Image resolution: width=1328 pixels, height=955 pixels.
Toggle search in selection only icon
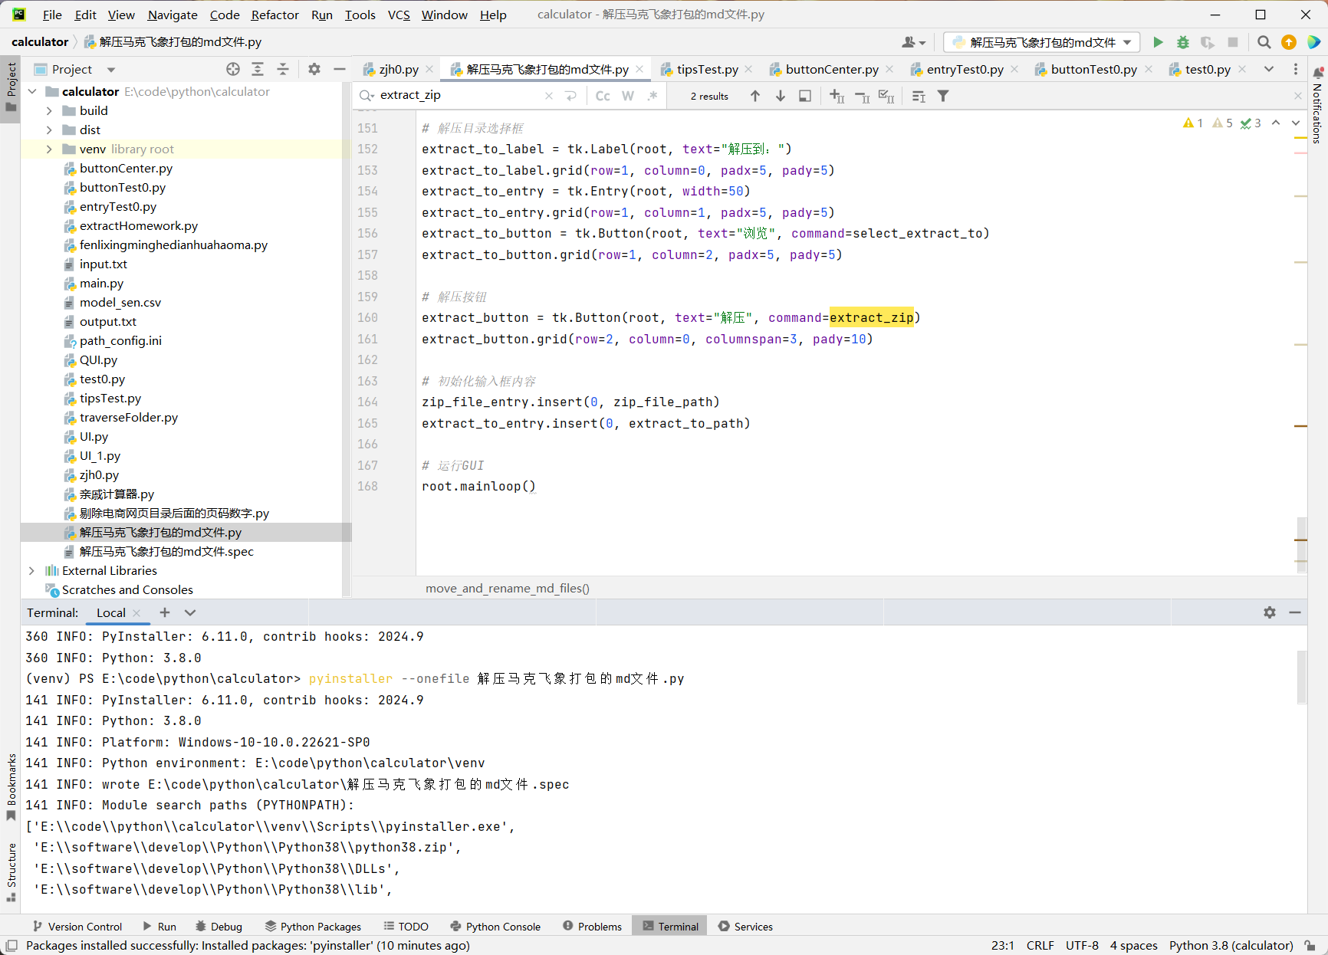(x=805, y=96)
